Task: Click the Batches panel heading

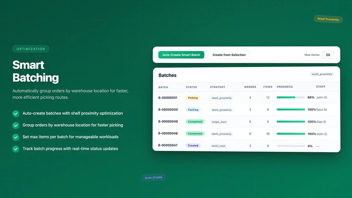Action: point(168,75)
